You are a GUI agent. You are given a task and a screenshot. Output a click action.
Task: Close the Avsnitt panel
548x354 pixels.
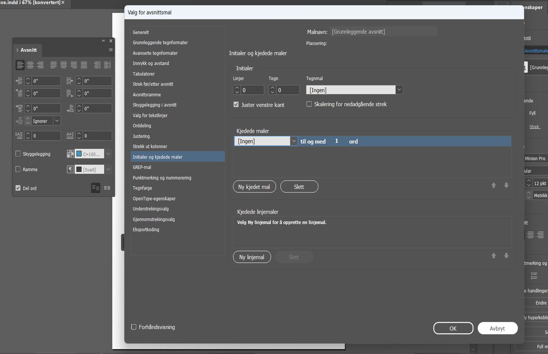coord(111,41)
